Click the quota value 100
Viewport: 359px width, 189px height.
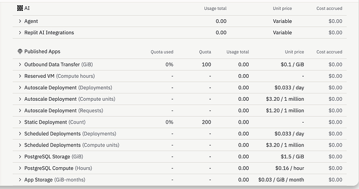click(x=206, y=65)
